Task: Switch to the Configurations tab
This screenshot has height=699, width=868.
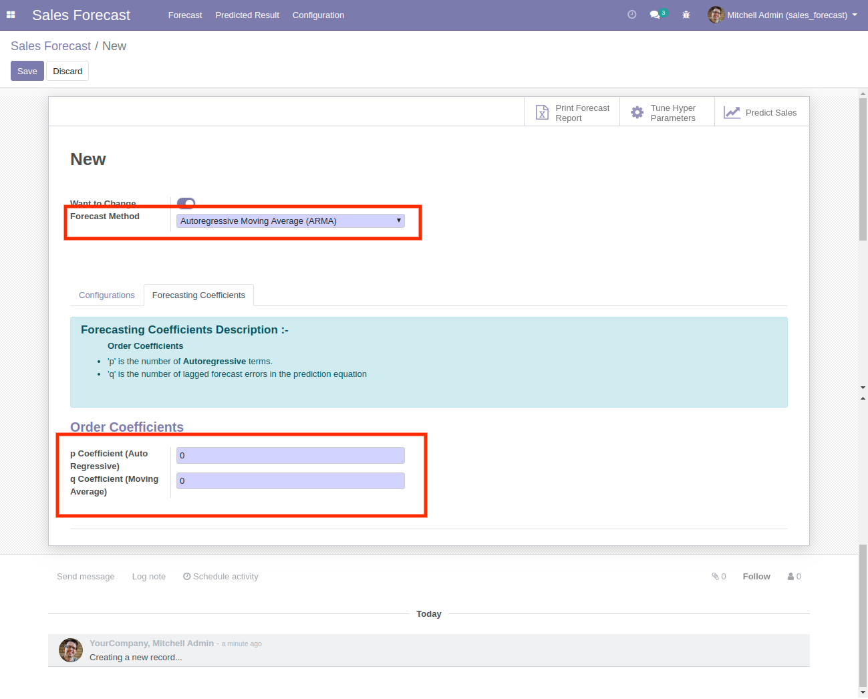Action: pyautogui.click(x=107, y=295)
